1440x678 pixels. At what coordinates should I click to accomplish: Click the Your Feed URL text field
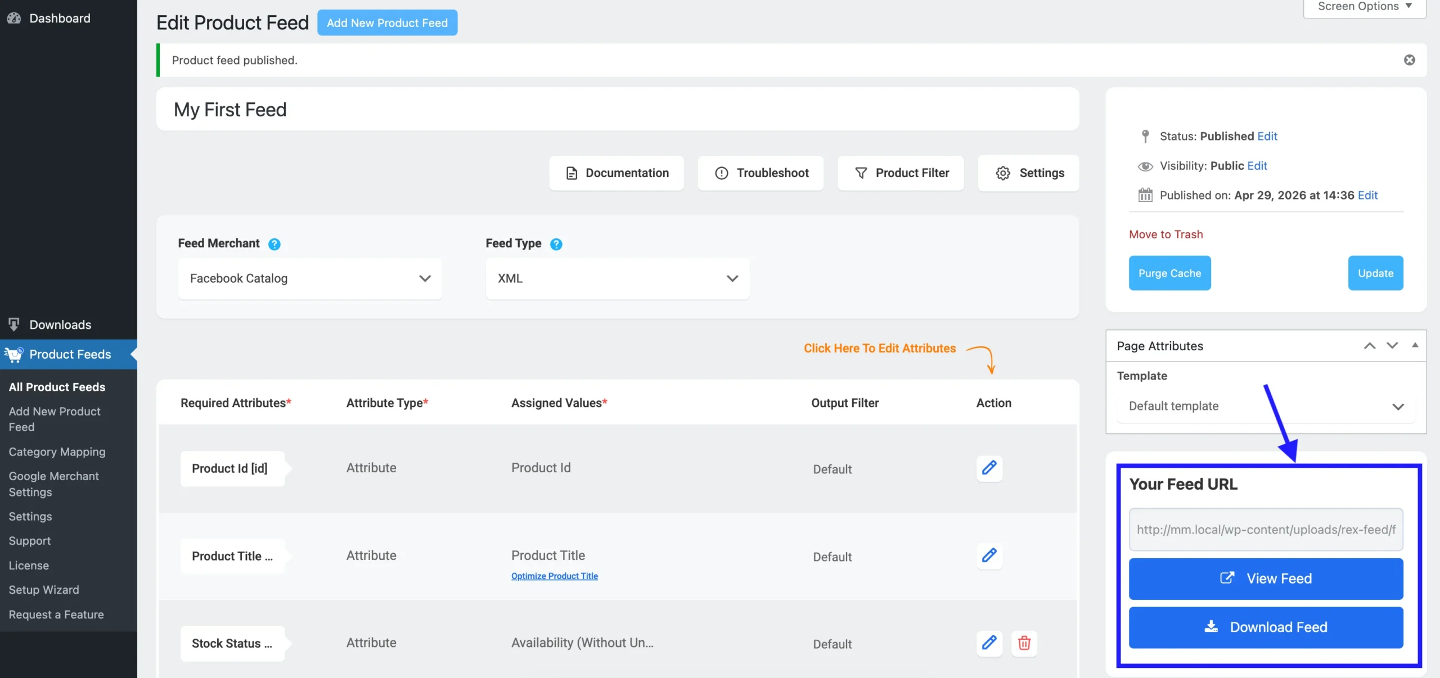(x=1266, y=530)
